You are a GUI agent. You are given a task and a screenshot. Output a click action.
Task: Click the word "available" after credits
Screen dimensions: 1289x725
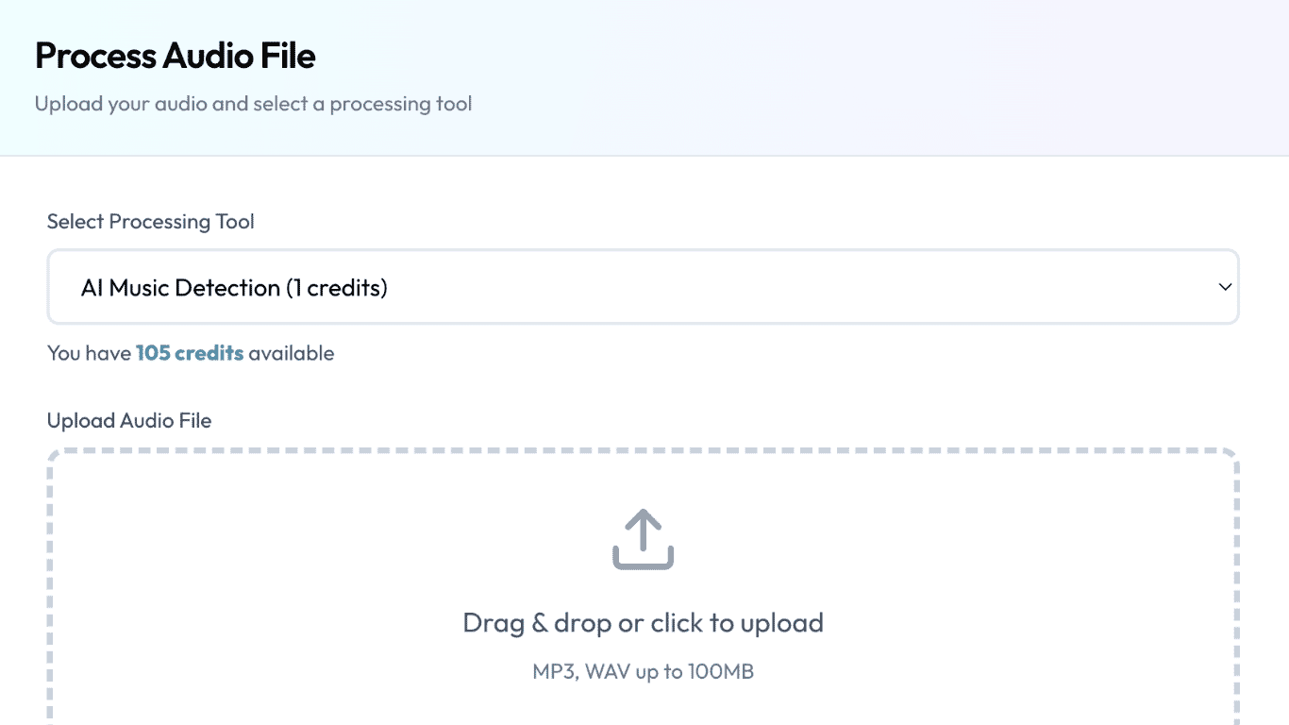point(292,353)
